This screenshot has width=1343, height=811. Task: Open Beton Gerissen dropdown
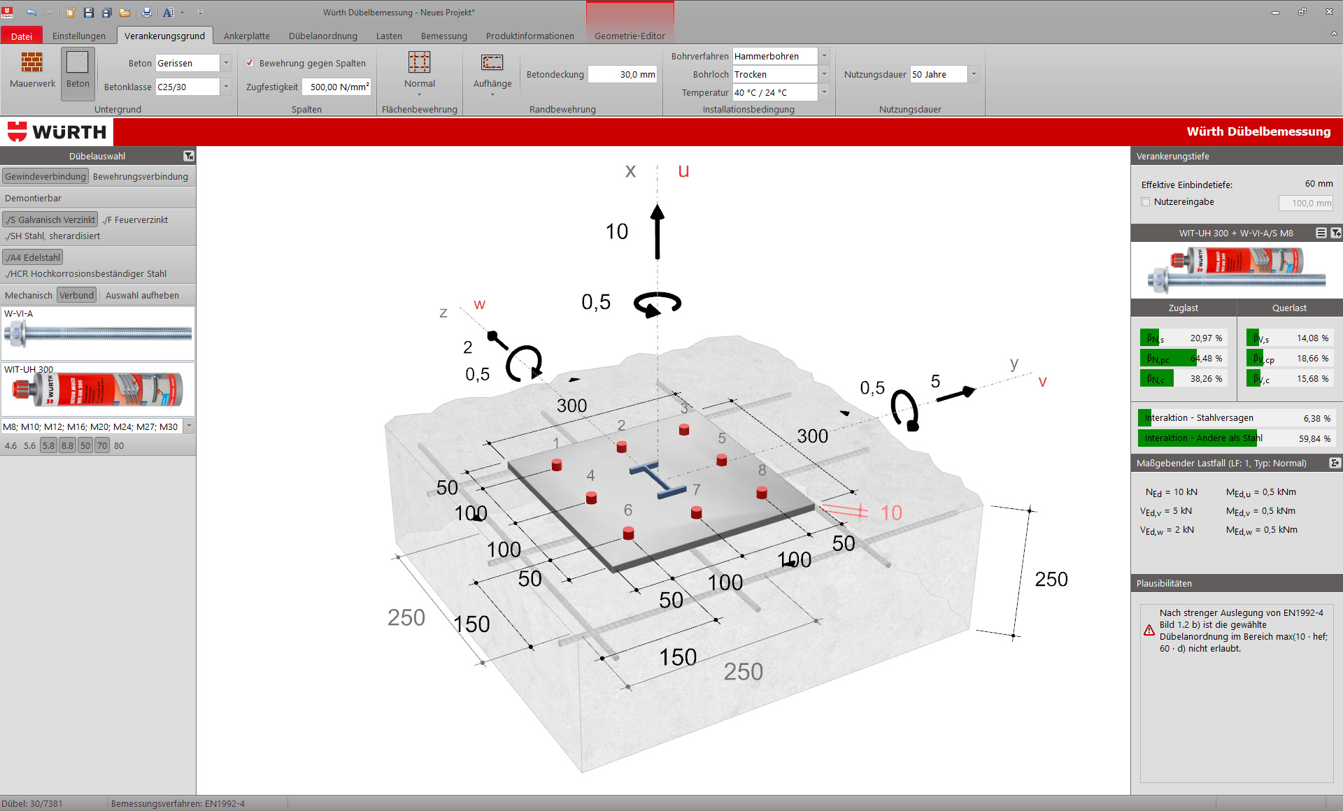click(x=226, y=63)
